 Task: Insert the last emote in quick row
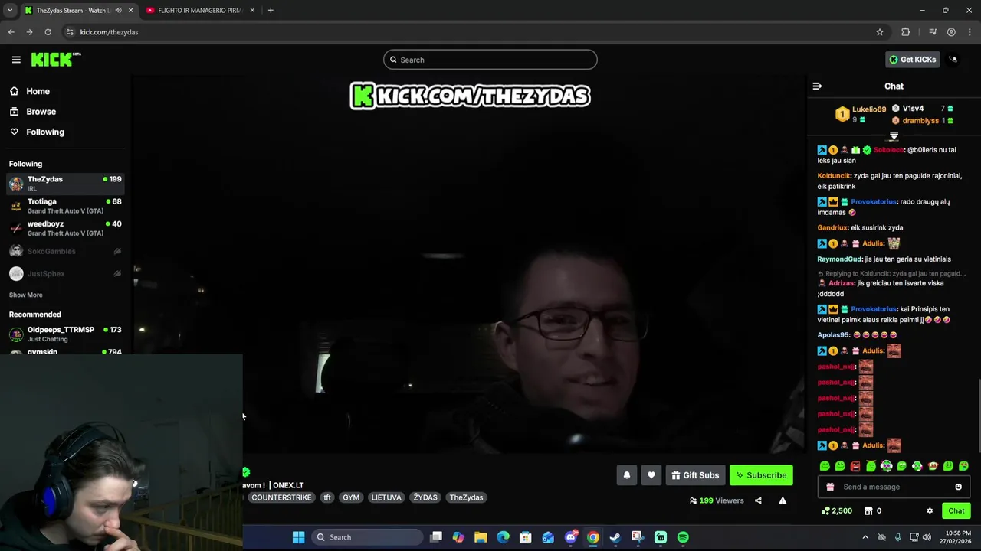click(963, 466)
